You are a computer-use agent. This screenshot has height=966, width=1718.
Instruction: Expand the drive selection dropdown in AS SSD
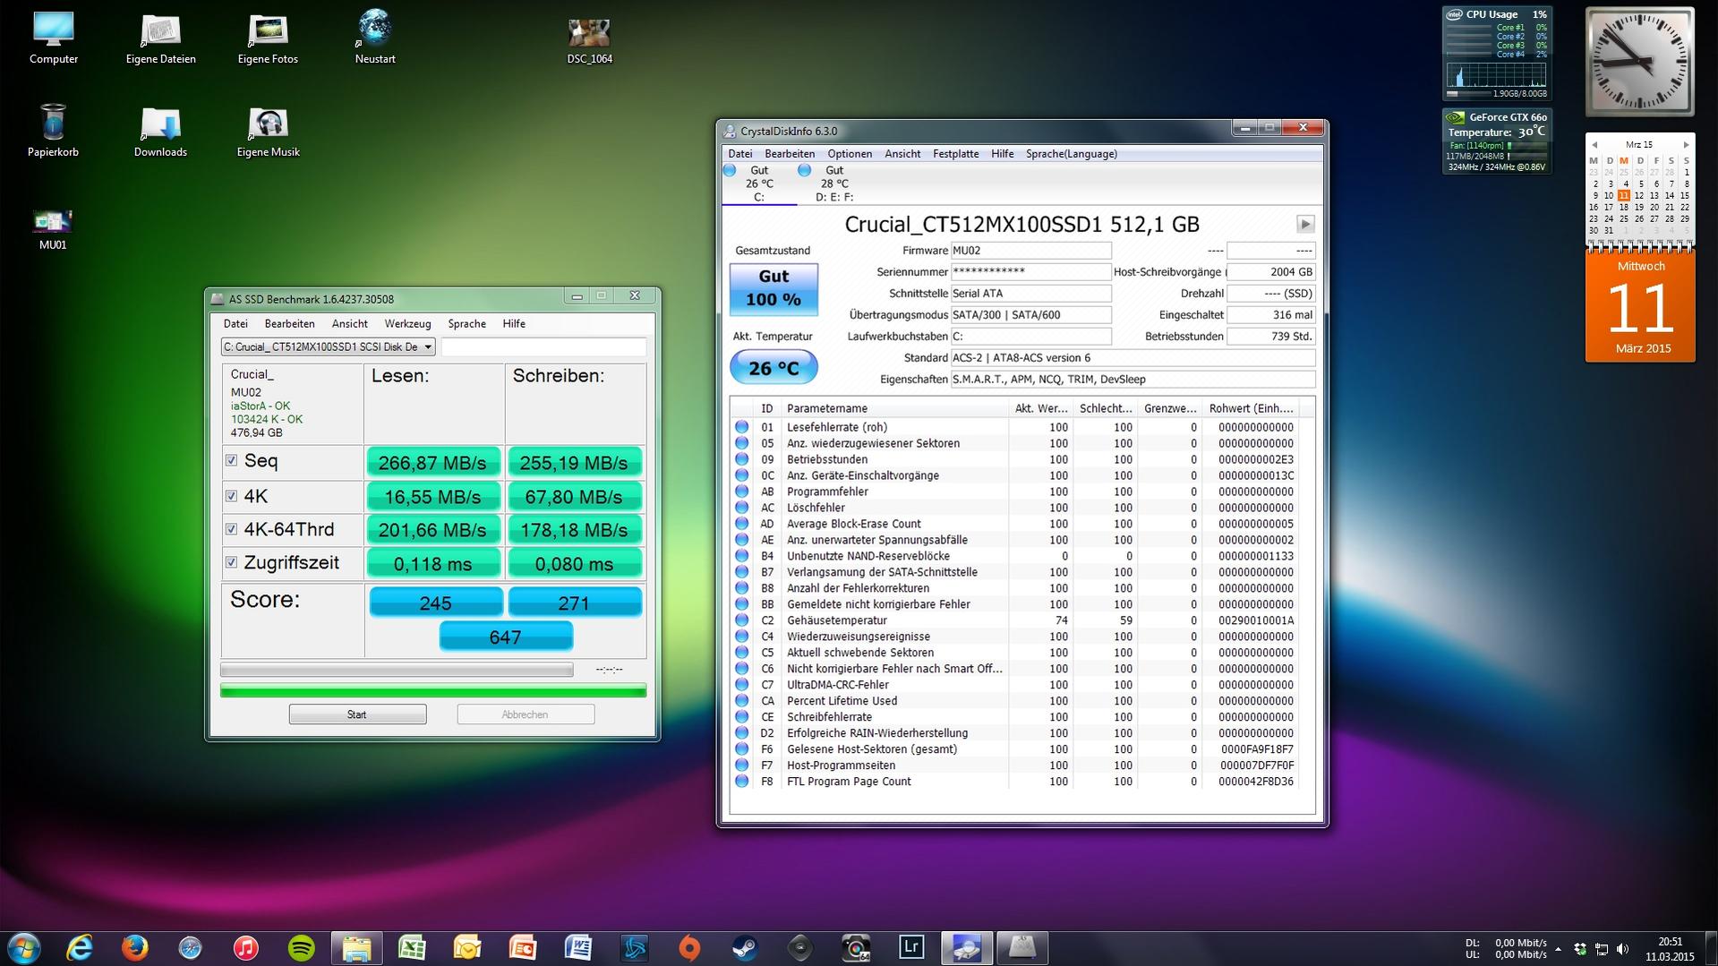coord(428,346)
